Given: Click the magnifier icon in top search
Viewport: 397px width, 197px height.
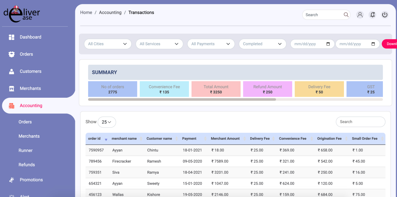Looking at the screenshot, I should [x=346, y=15].
